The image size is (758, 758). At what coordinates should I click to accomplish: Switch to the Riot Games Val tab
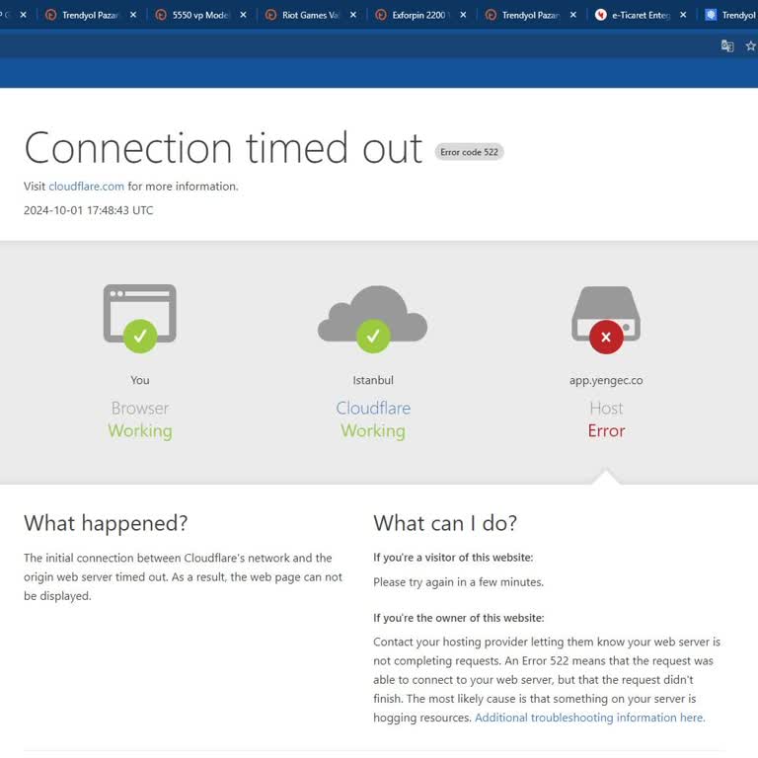[x=309, y=15]
